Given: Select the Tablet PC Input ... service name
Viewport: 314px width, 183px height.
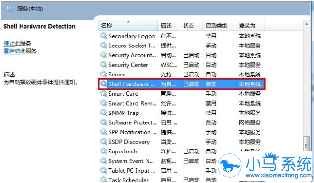Looking at the screenshot, I should (132, 171).
